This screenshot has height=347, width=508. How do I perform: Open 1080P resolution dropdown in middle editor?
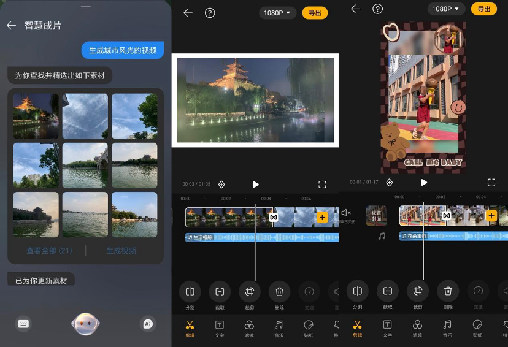(x=277, y=13)
